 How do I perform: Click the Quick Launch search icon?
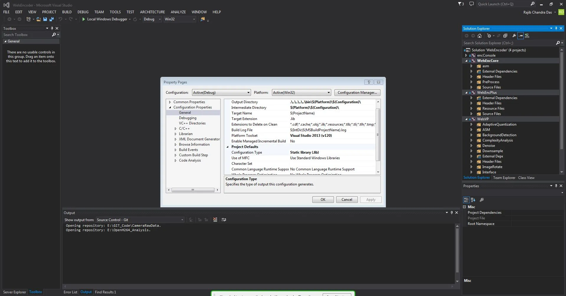click(x=532, y=4)
